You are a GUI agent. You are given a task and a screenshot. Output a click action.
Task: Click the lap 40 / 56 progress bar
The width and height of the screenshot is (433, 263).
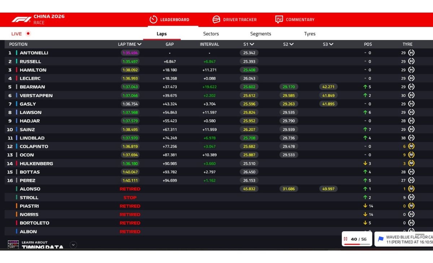point(357,244)
